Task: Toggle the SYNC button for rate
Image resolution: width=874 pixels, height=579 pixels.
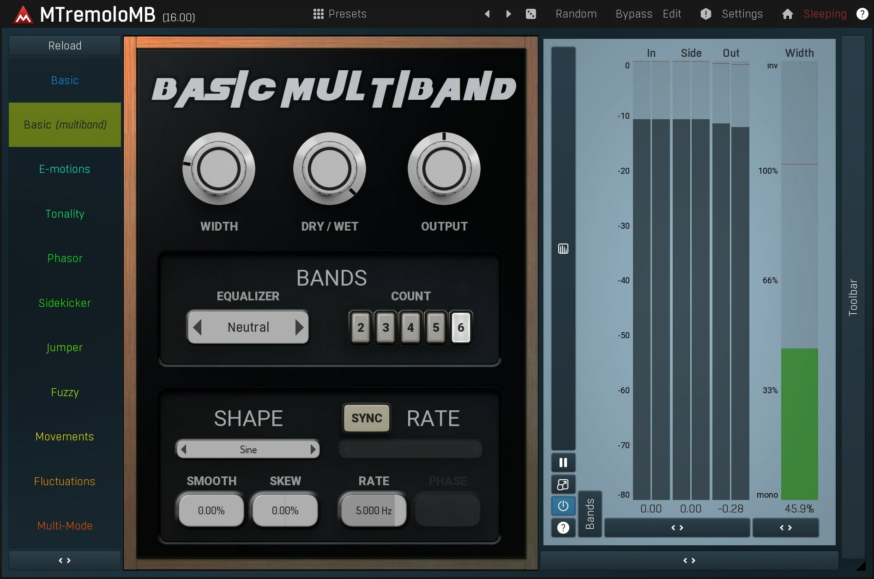Action: pyautogui.click(x=366, y=418)
